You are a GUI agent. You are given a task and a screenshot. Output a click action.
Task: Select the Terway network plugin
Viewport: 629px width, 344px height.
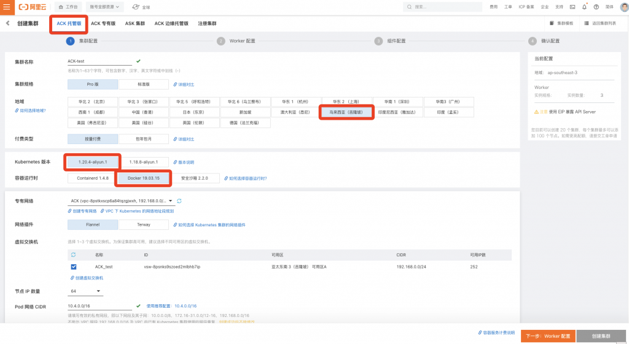(144, 224)
